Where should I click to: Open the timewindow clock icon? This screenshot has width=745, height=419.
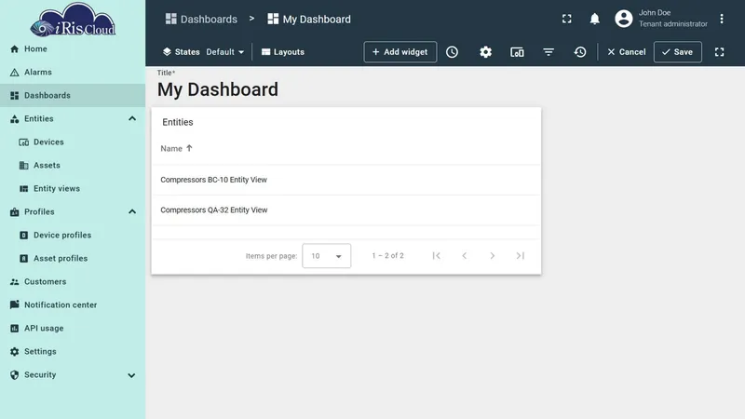tap(452, 52)
